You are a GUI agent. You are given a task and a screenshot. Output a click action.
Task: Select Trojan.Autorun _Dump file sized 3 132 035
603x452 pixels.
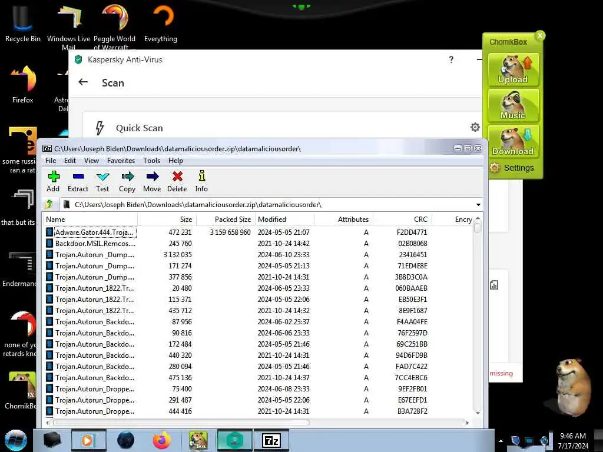coord(259,254)
